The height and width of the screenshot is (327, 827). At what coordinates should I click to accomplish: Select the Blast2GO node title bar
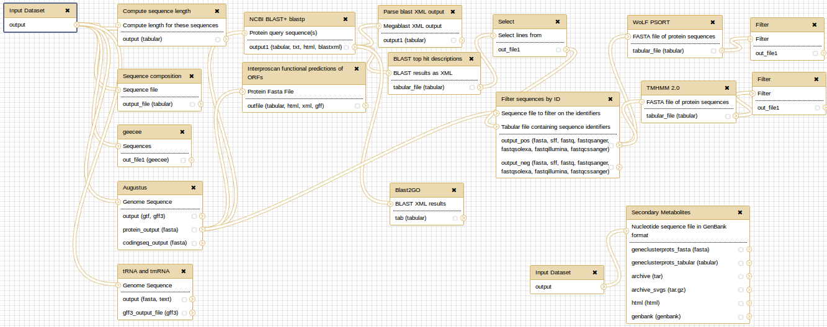(427, 190)
